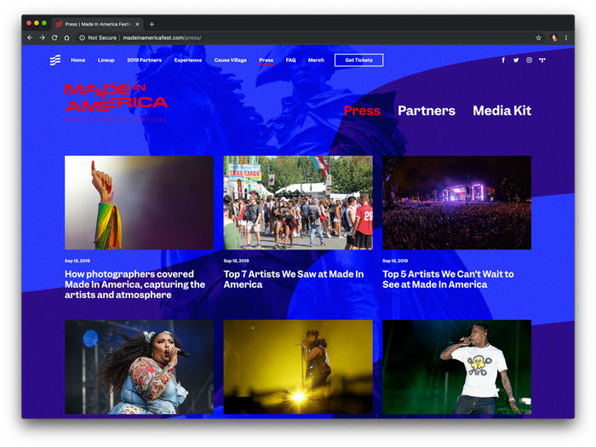Select the Press | Made In America browser tab
This screenshot has height=447, width=596.
(97, 25)
